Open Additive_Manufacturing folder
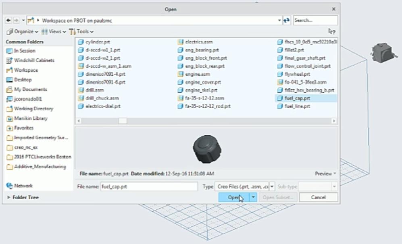The width and height of the screenshot is (402, 244). coord(36,167)
